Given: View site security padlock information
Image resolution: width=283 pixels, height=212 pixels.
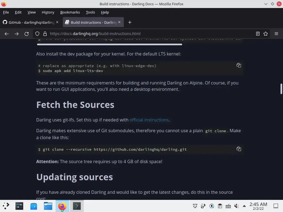Looking at the screenshot, I should click(x=45, y=34).
